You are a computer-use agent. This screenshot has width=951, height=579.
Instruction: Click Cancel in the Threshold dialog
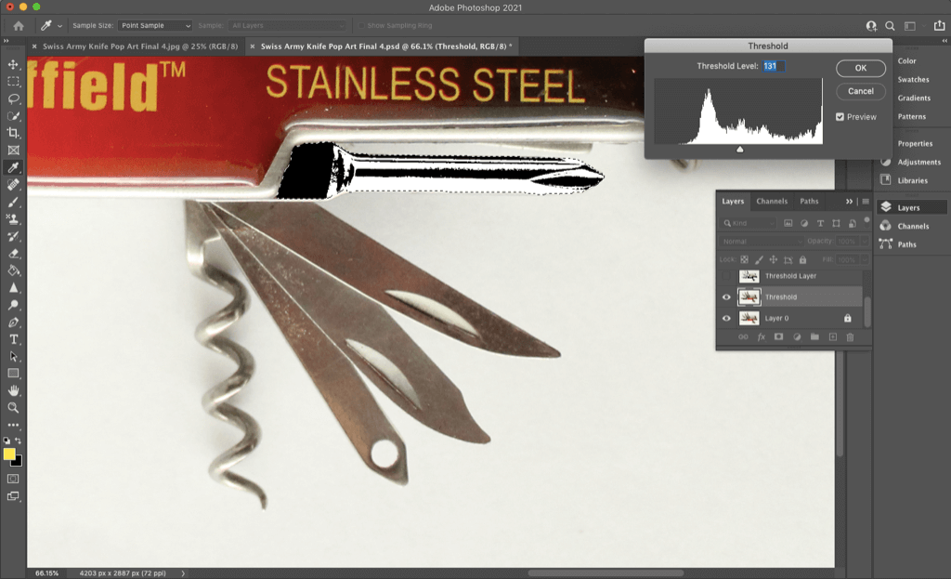coord(860,91)
